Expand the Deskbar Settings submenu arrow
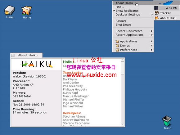 tap(152, 15)
